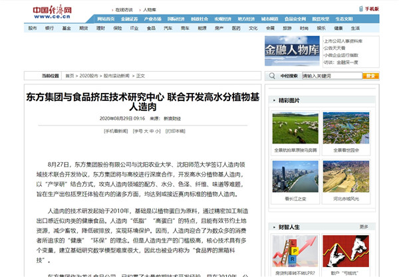This screenshot has height=277, width=399.
Task: Click the date 2020年08月29日 09:16
Action: [x=122, y=118]
